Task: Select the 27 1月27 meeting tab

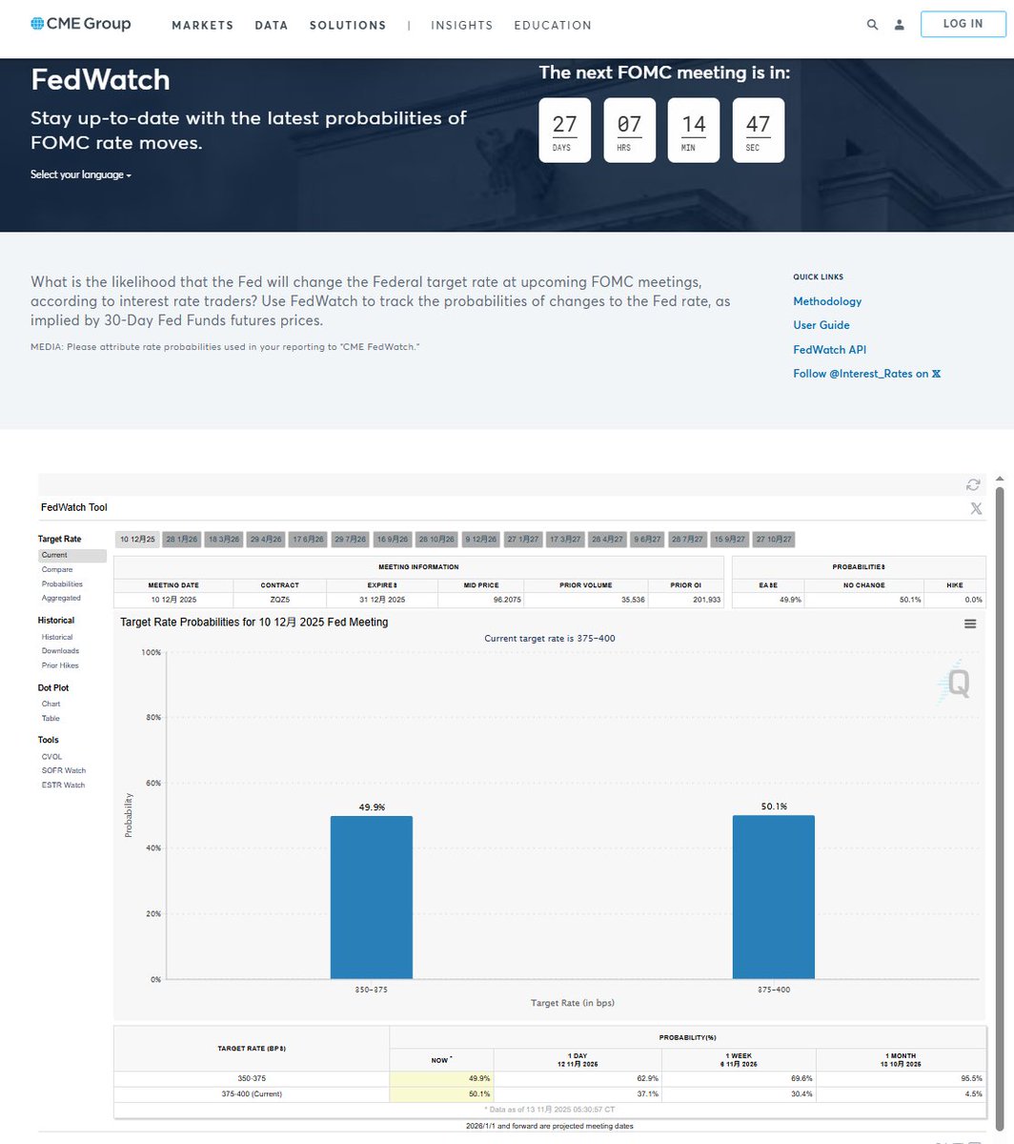Action: pyautogui.click(x=523, y=540)
